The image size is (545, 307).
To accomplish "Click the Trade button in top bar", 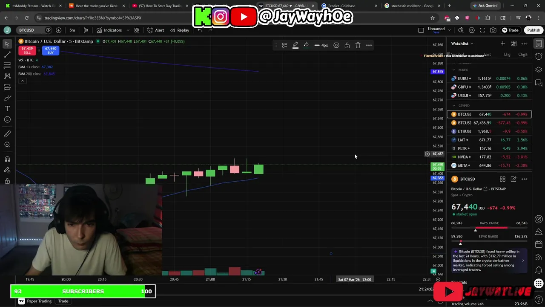I will pyautogui.click(x=510, y=30).
